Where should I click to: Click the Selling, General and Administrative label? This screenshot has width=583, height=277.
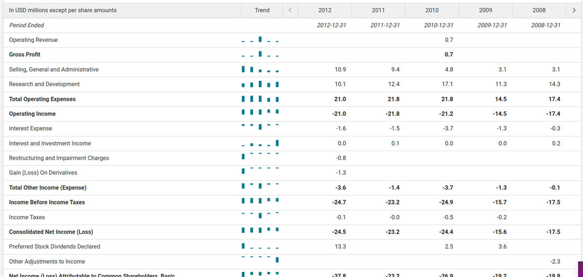54,70
